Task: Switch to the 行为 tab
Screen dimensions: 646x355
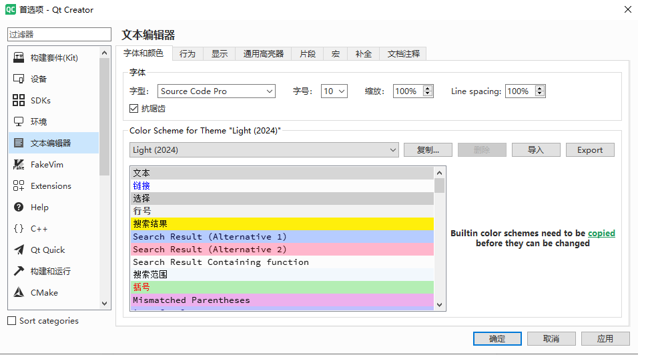Action: pos(188,54)
